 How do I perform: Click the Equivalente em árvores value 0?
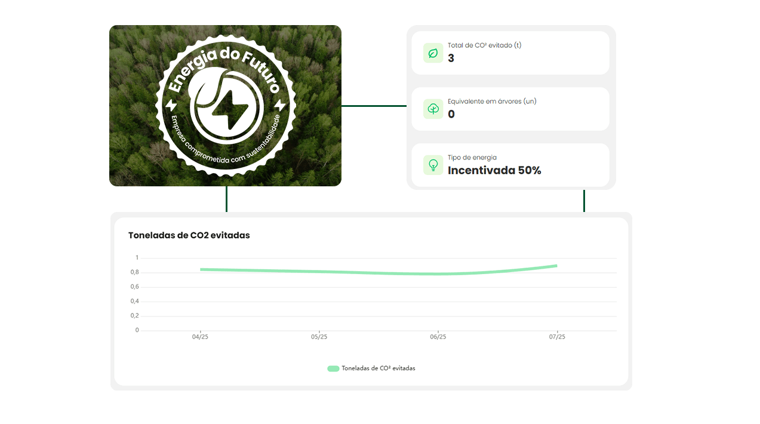(451, 114)
